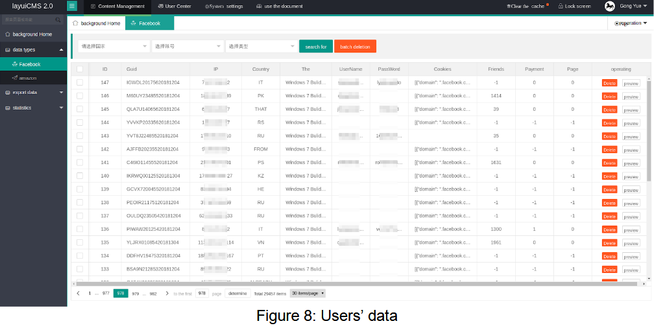
Task: Preview the row with ID 133
Action: pyautogui.click(x=631, y=270)
